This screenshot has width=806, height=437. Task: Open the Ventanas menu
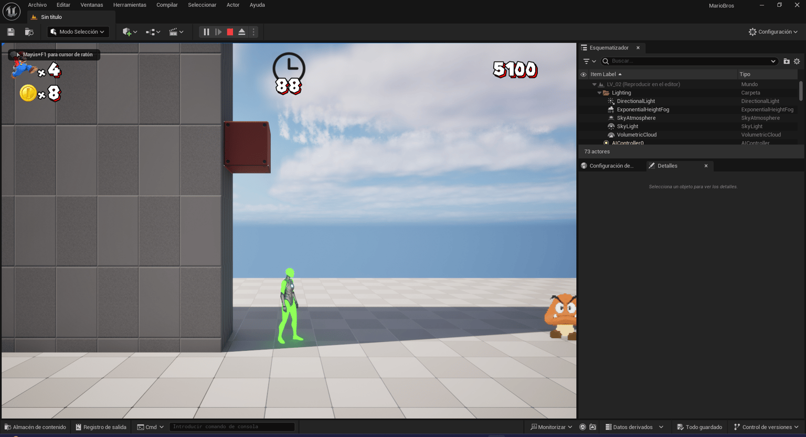[92, 5]
